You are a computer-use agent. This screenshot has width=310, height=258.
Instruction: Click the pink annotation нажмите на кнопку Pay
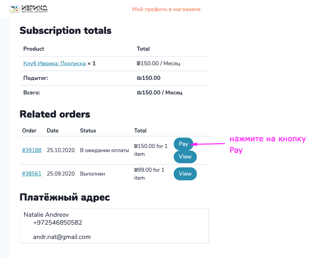268,145
